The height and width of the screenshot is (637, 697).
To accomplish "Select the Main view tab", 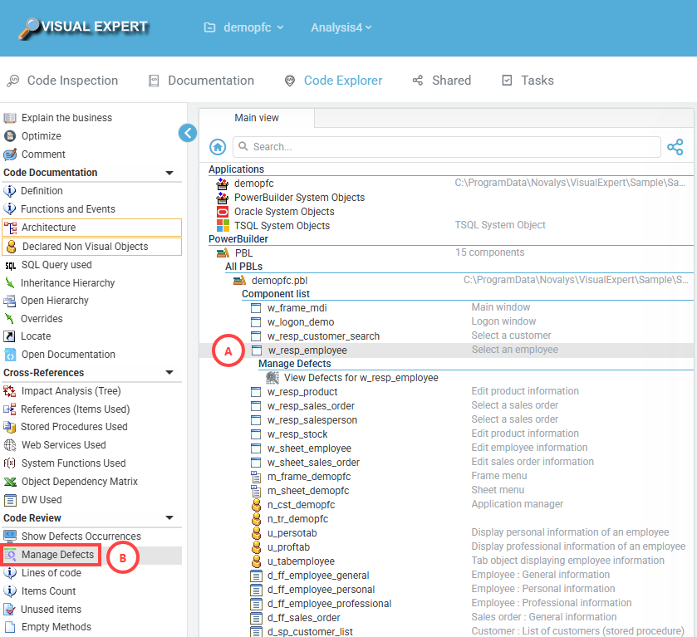I will 257,118.
